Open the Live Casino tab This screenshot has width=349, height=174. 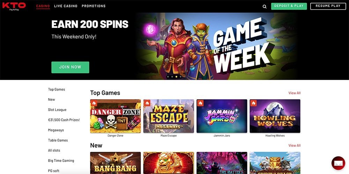click(66, 6)
